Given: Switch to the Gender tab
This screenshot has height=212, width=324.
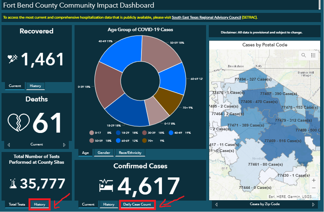Looking at the screenshot, I should 104,153.
